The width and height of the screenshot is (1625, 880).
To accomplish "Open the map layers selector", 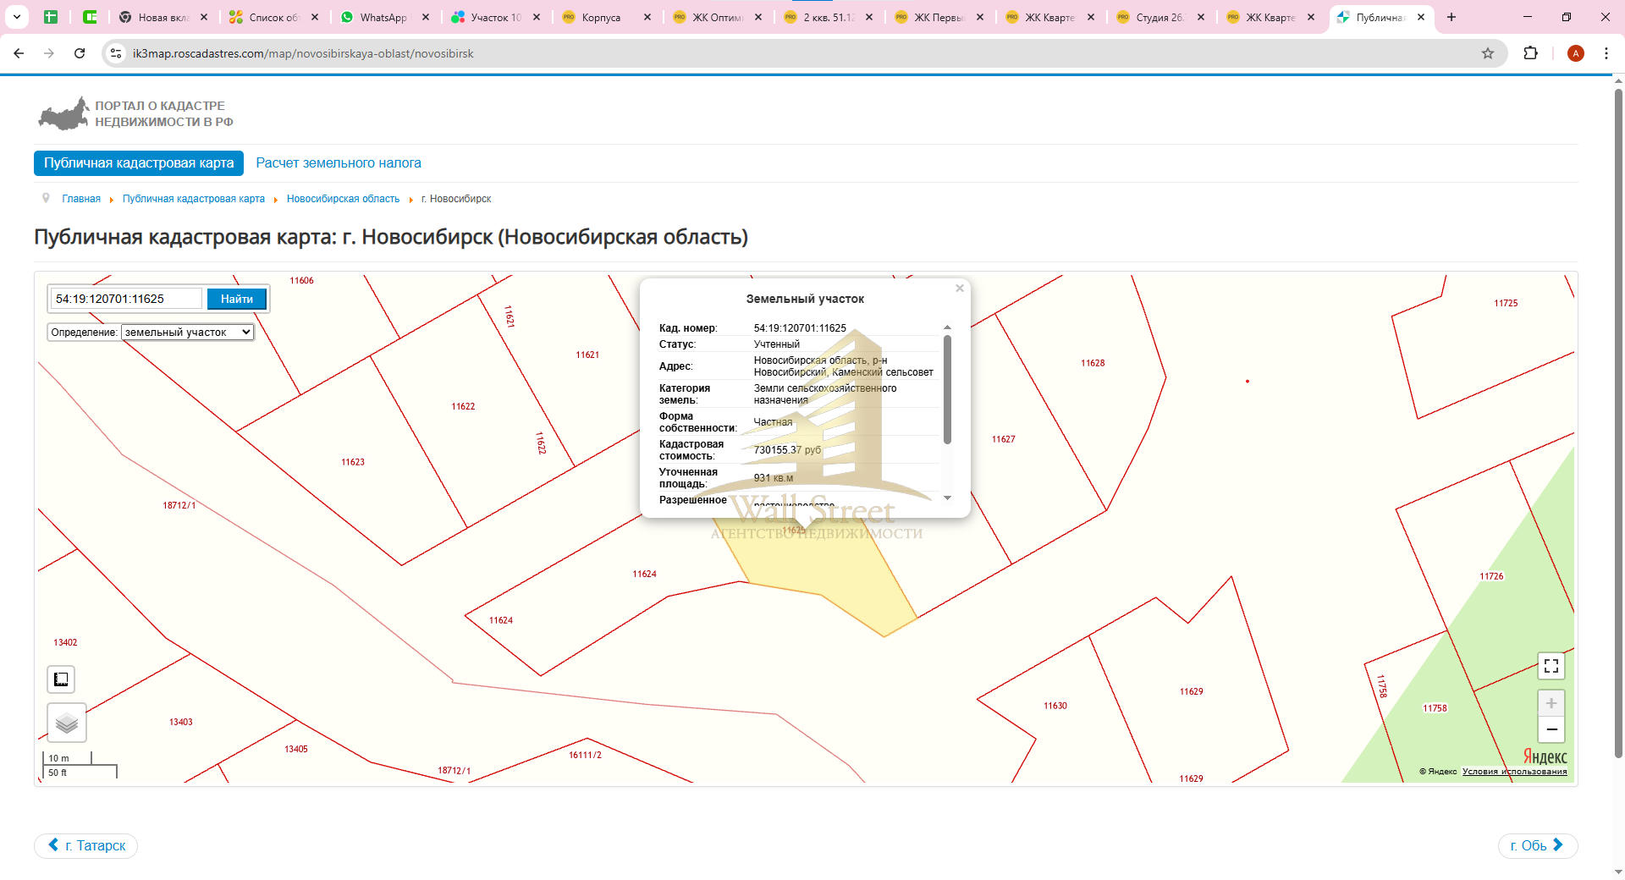I will click(67, 723).
